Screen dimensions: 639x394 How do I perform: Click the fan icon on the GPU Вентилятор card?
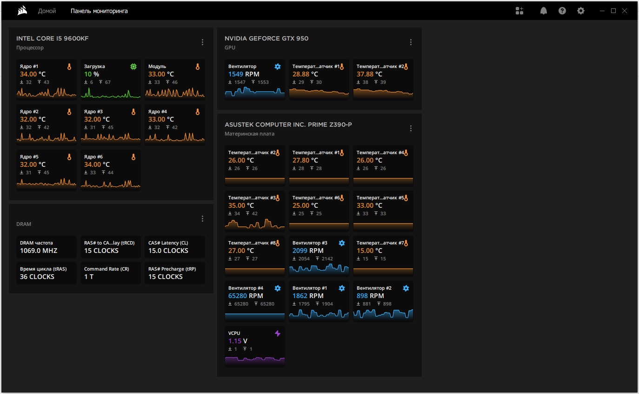coord(278,67)
